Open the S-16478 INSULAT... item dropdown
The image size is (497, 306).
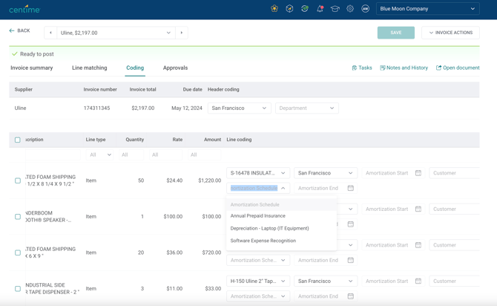tap(258, 173)
